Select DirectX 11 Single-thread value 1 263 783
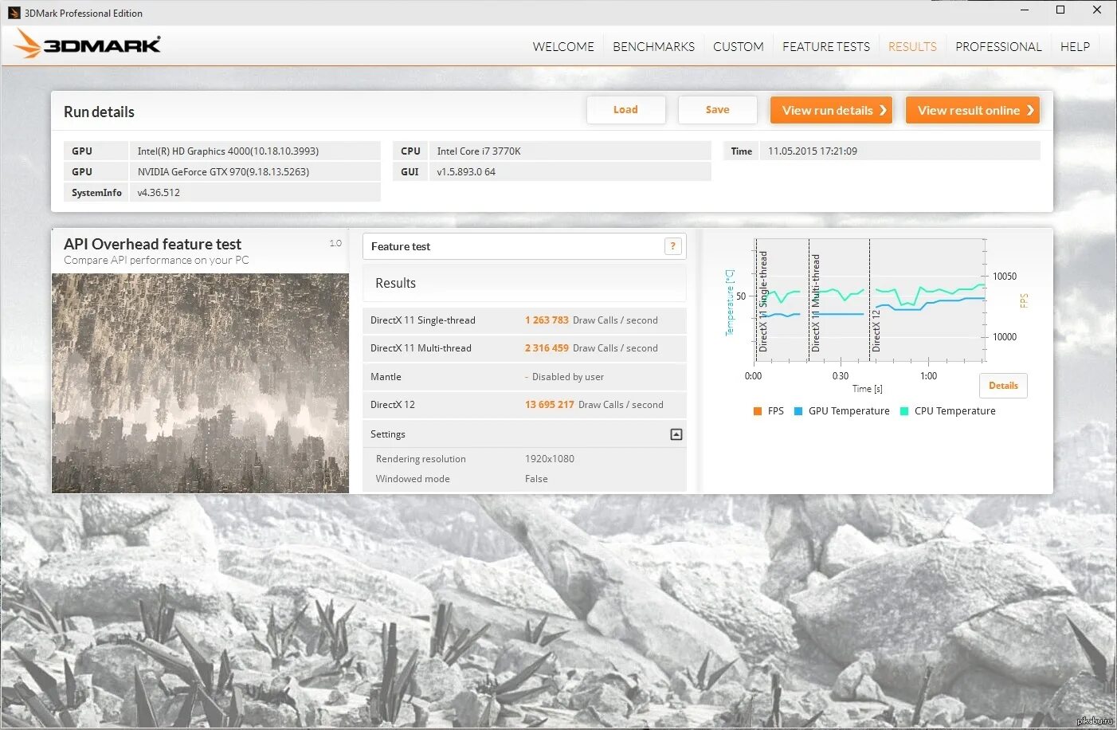1117x730 pixels. tap(547, 320)
